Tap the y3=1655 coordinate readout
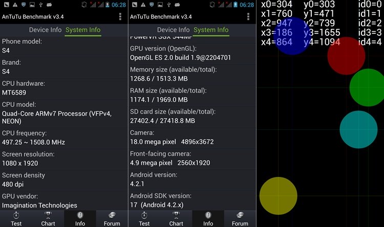 pos(322,33)
